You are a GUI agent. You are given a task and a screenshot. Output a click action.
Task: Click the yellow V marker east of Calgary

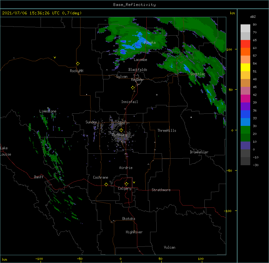point(134,182)
